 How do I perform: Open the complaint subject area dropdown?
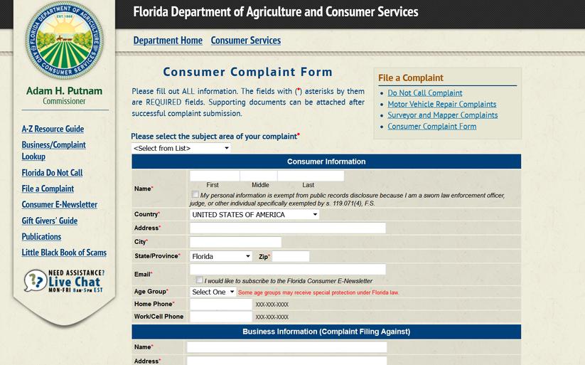click(181, 148)
